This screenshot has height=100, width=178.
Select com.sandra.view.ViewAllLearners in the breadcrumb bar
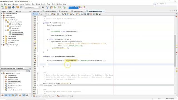45,96
